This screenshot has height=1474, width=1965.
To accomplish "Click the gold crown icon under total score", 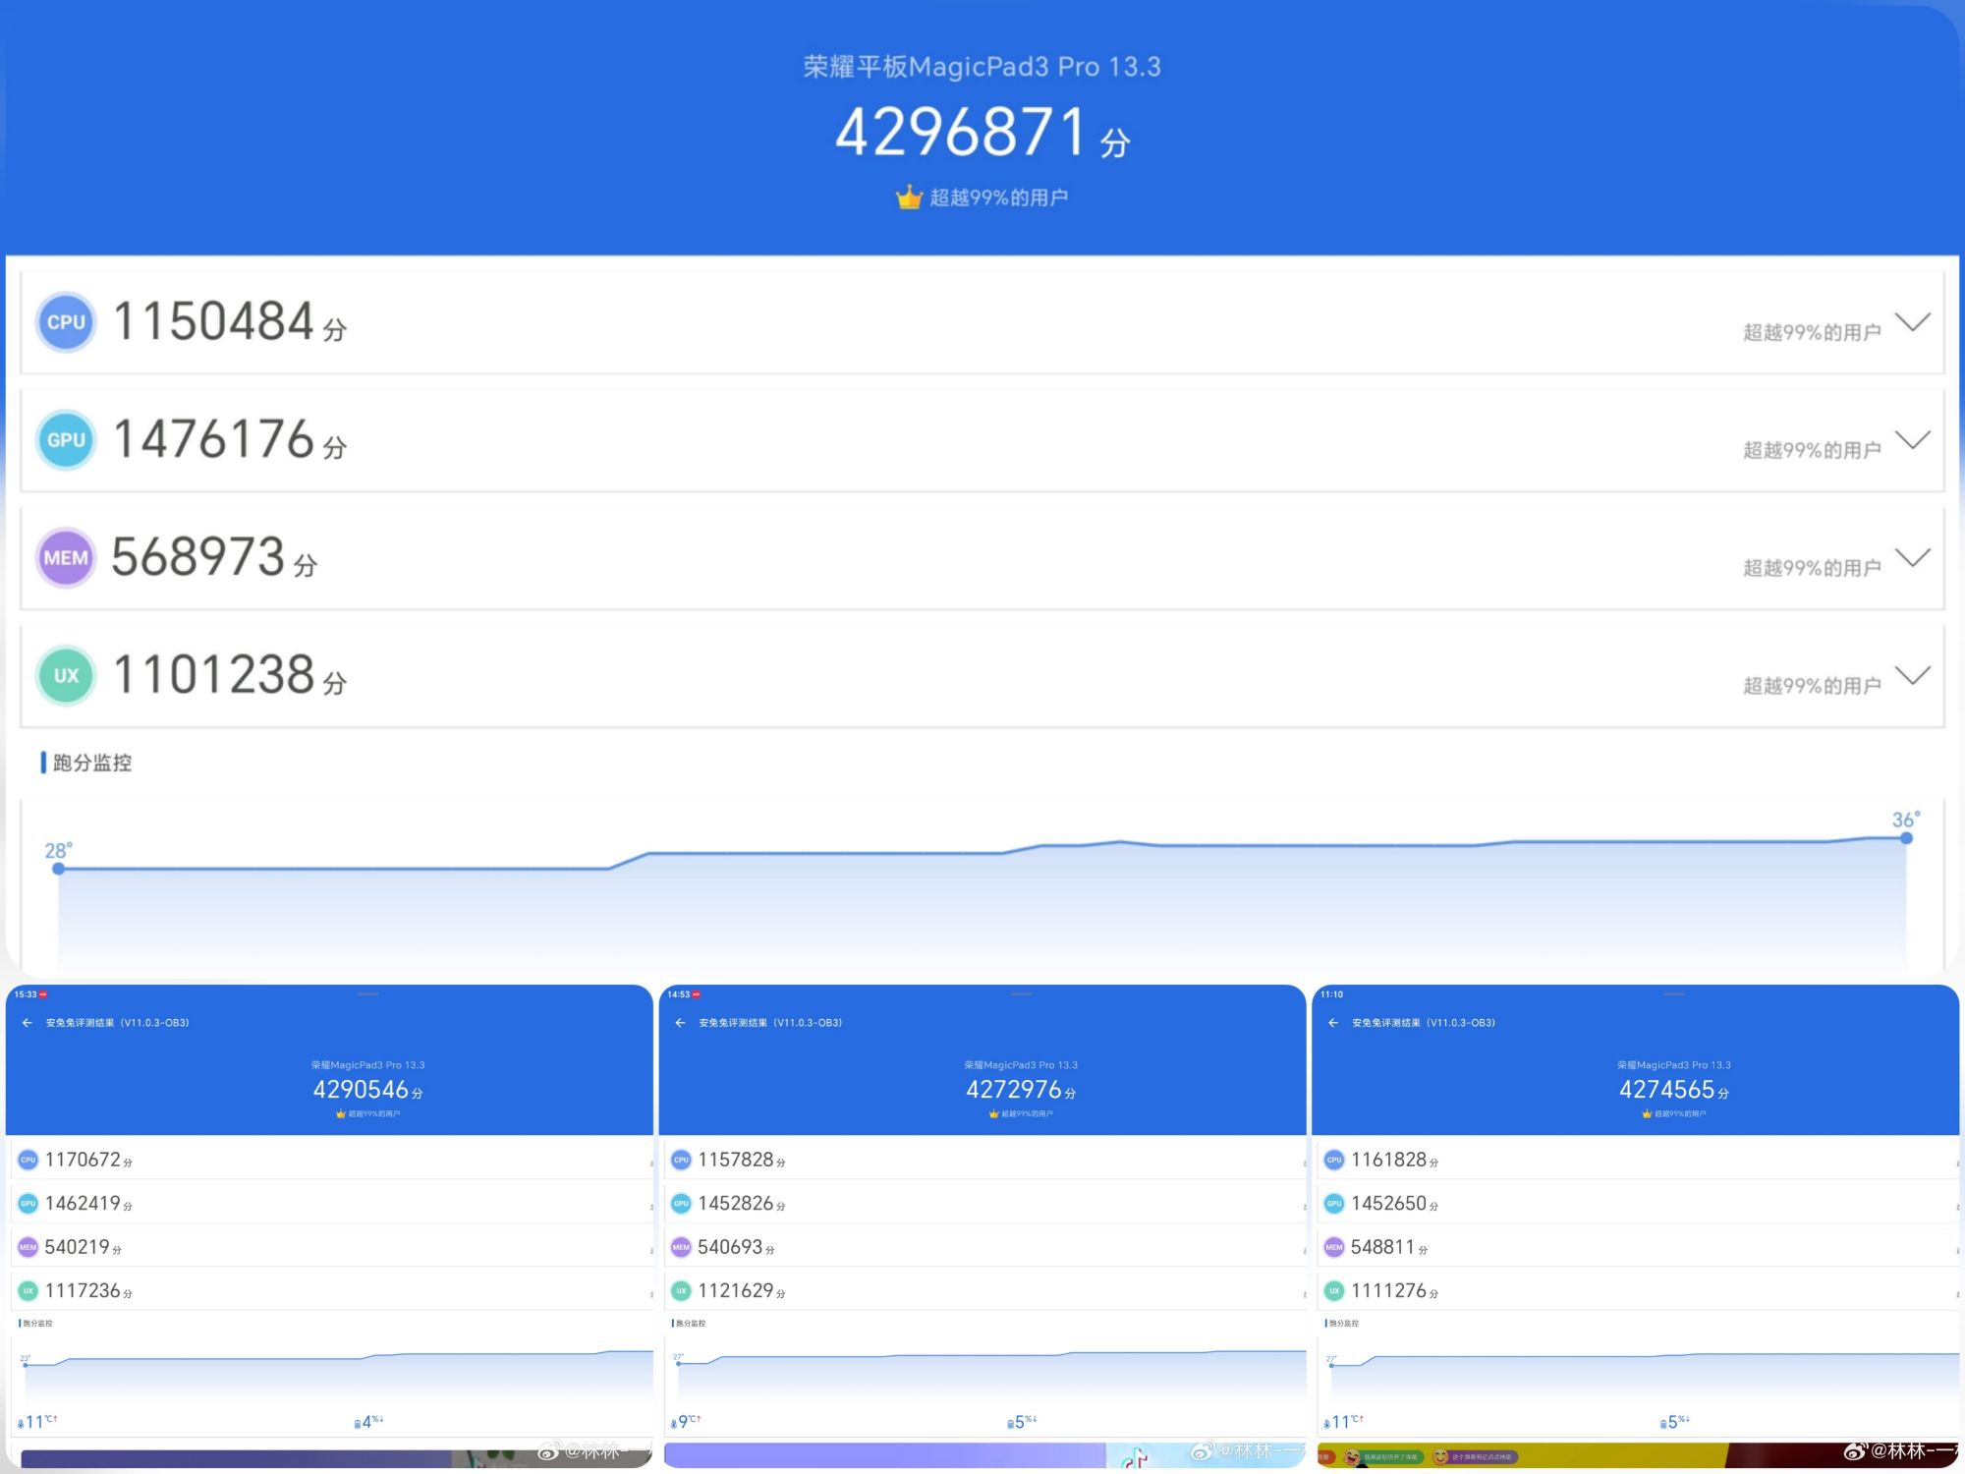I will click(909, 198).
